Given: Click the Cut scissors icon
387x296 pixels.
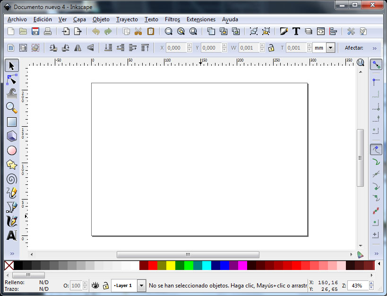Looking at the screenshot, I should pos(138,32).
